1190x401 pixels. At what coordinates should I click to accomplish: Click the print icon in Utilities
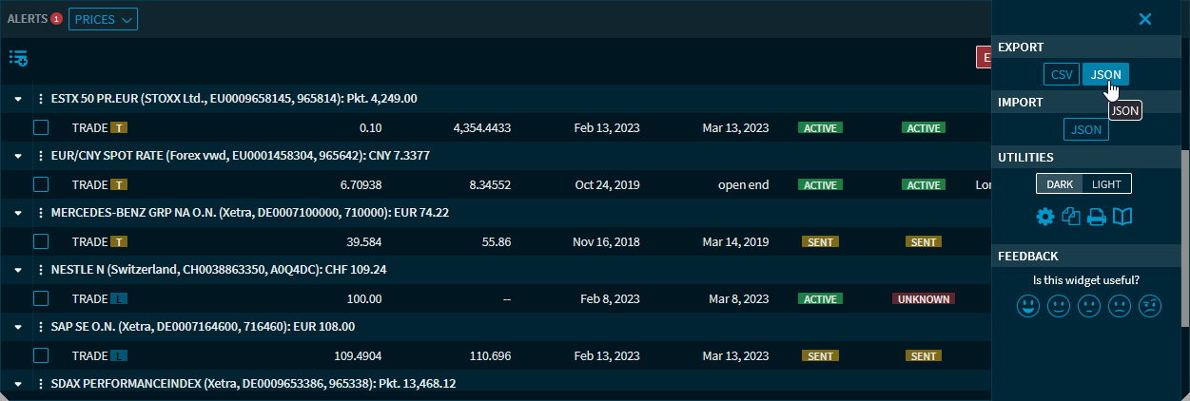coord(1097,218)
